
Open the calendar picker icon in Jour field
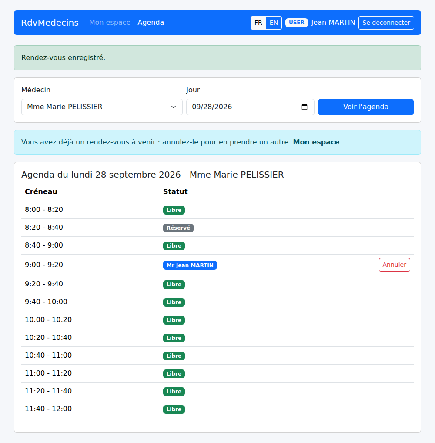click(x=304, y=107)
